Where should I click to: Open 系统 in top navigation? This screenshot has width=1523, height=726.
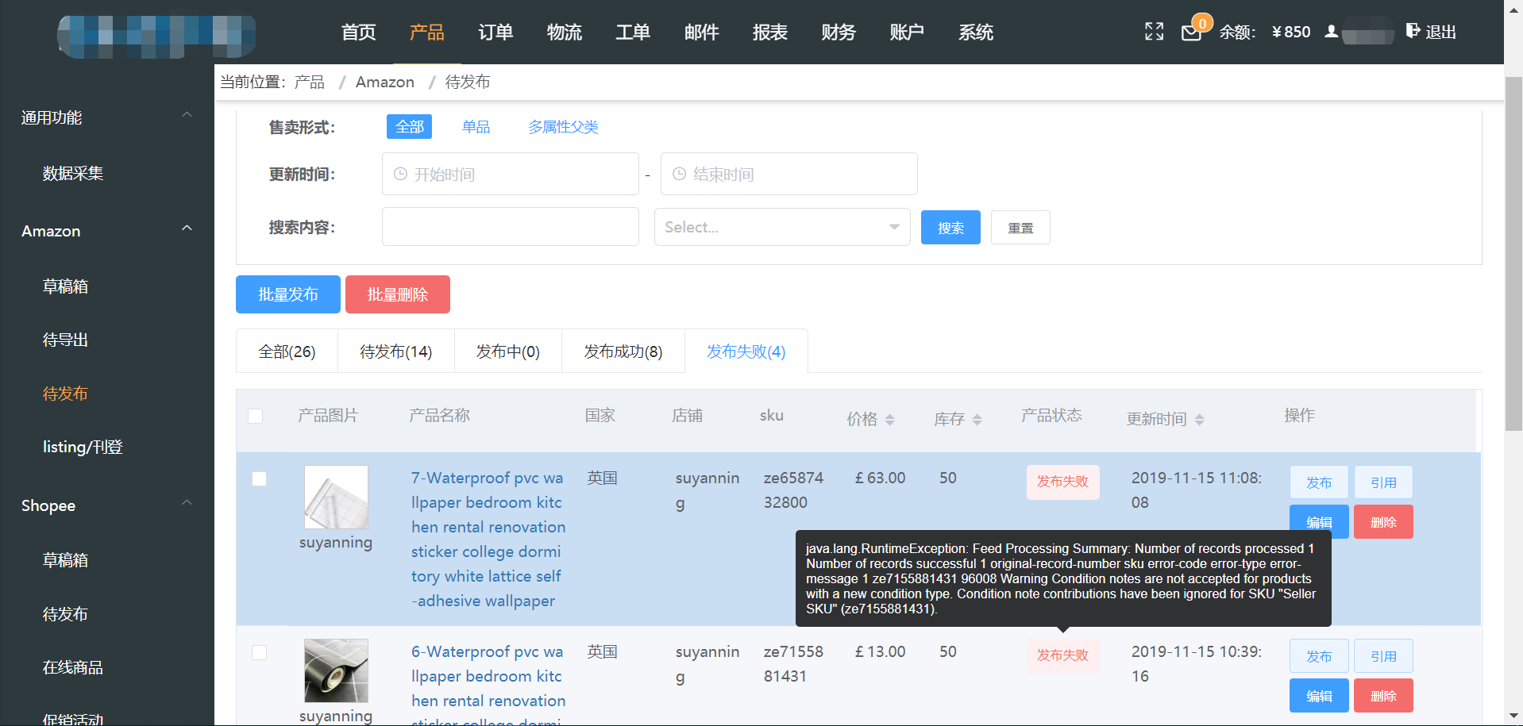click(x=976, y=33)
